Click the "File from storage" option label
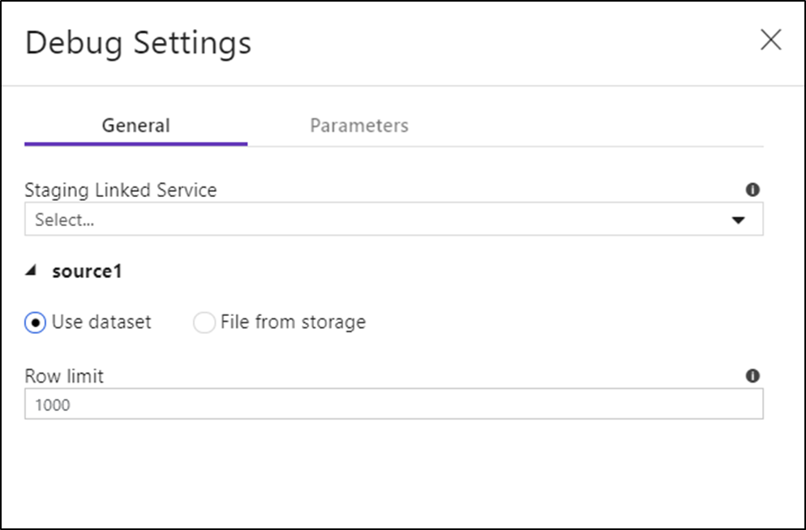Screen dimensions: 806x530 293,322
